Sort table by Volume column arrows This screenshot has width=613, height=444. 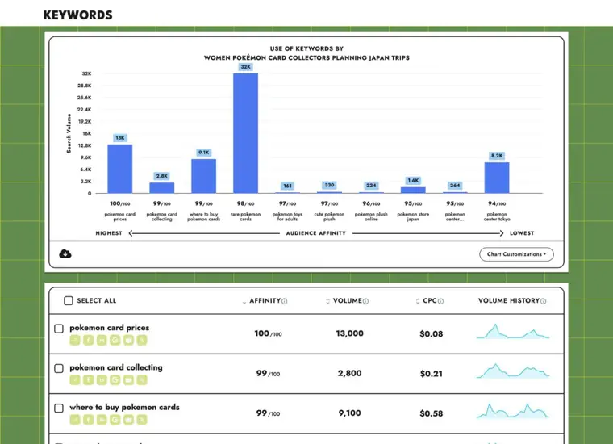tap(328, 301)
